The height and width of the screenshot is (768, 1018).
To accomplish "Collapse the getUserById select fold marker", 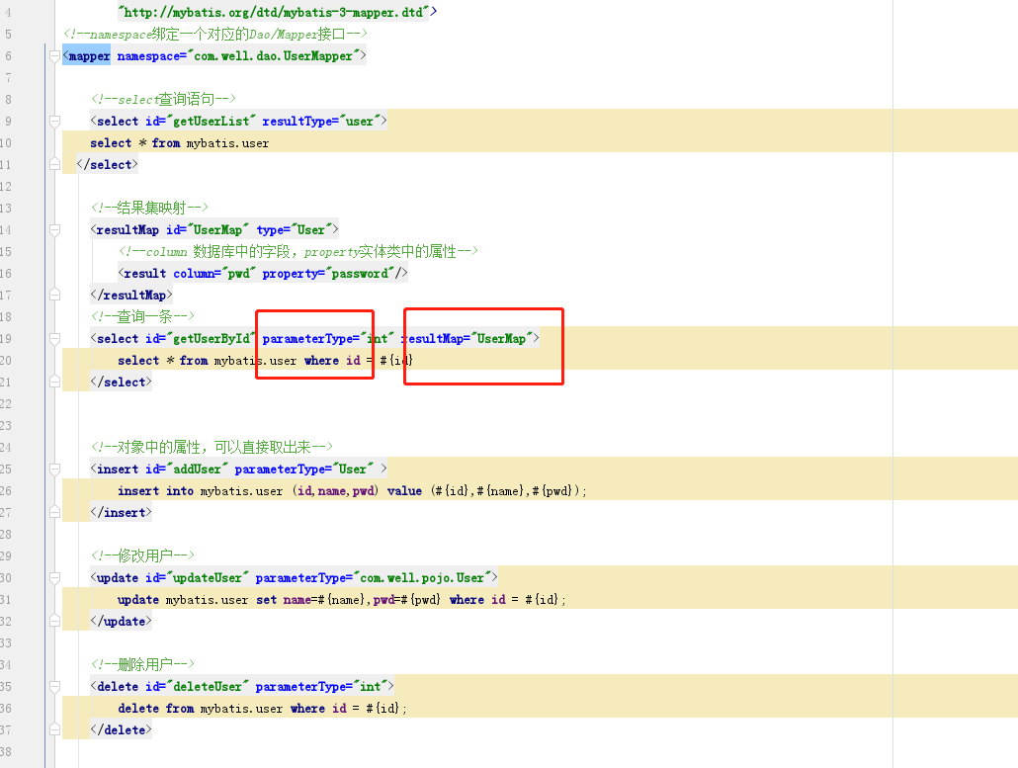I will [x=55, y=339].
